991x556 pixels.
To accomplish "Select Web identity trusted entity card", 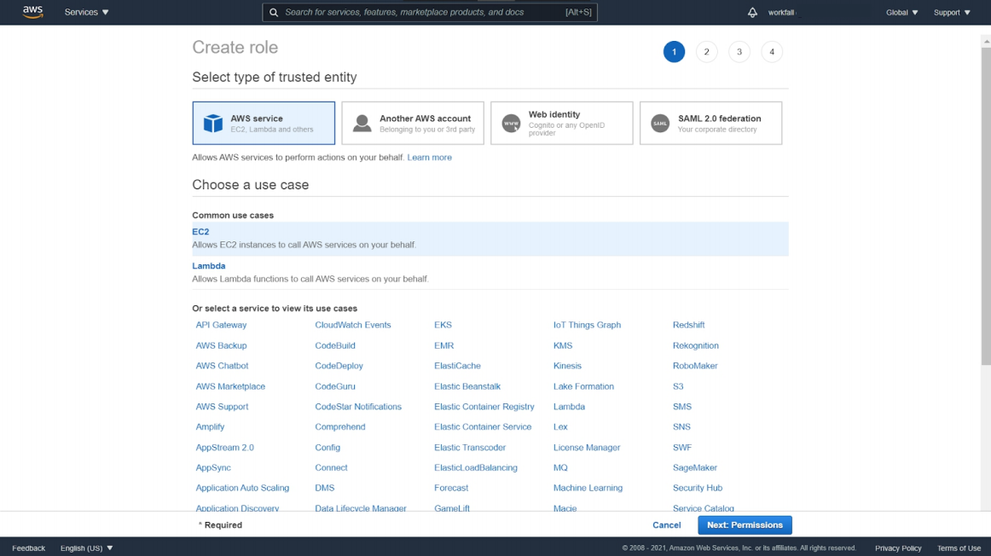I will click(x=562, y=123).
